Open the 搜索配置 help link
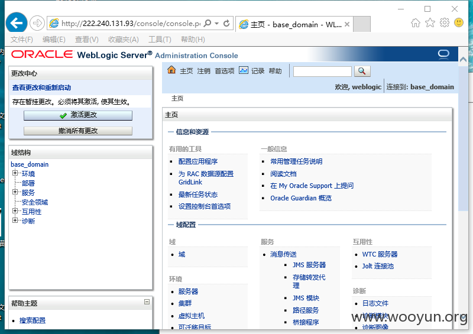473x334 pixels. pyautogui.click(x=33, y=320)
